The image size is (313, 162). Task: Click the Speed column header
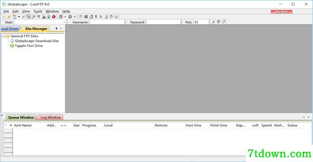266,125
